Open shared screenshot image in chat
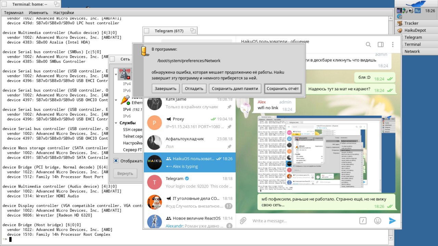The height and width of the screenshot is (246, 438). pos(326,154)
